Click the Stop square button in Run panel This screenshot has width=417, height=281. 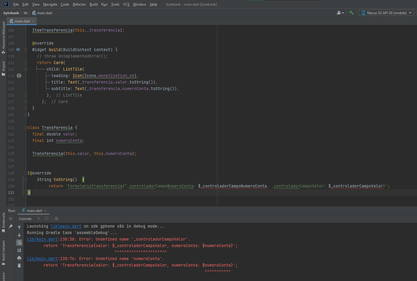(x=11, y=219)
